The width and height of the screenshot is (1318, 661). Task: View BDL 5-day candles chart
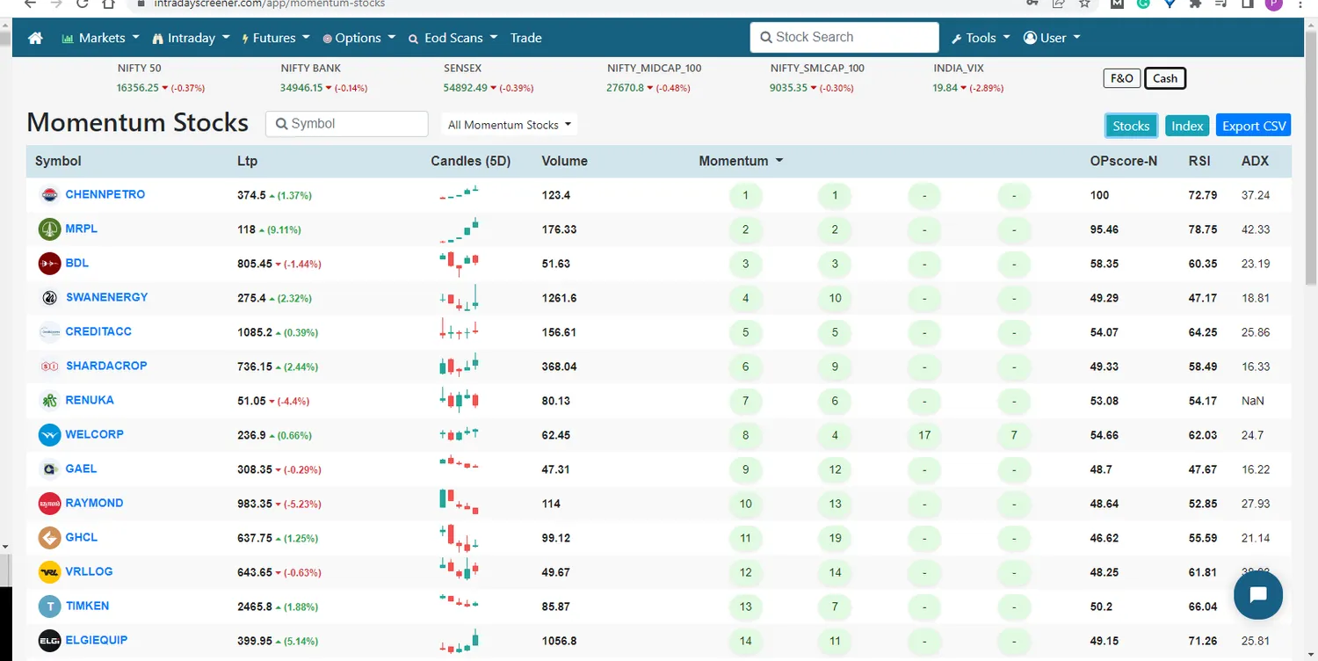click(459, 264)
